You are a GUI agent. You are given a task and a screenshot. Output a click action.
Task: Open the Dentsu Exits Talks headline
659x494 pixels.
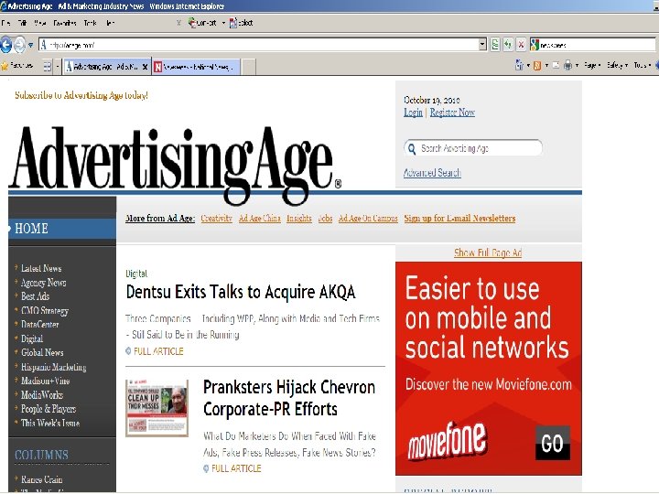click(241, 292)
